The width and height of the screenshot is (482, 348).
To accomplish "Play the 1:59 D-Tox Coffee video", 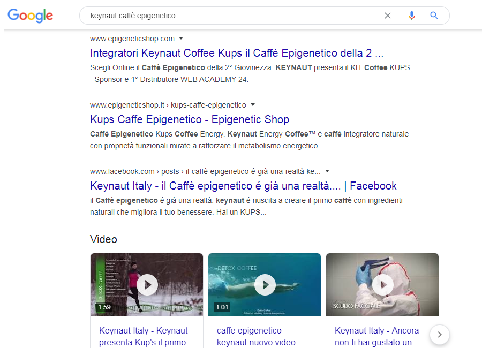I will [x=147, y=285].
